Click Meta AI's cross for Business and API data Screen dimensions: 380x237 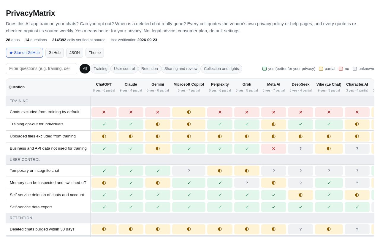pos(274,149)
